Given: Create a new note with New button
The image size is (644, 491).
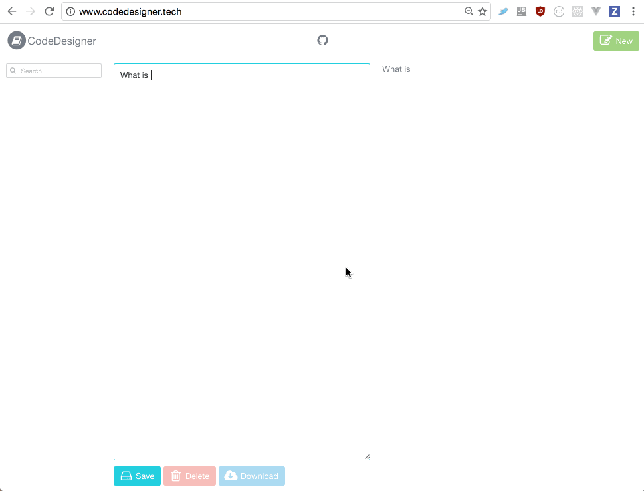Looking at the screenshot, I should point(616,41).
